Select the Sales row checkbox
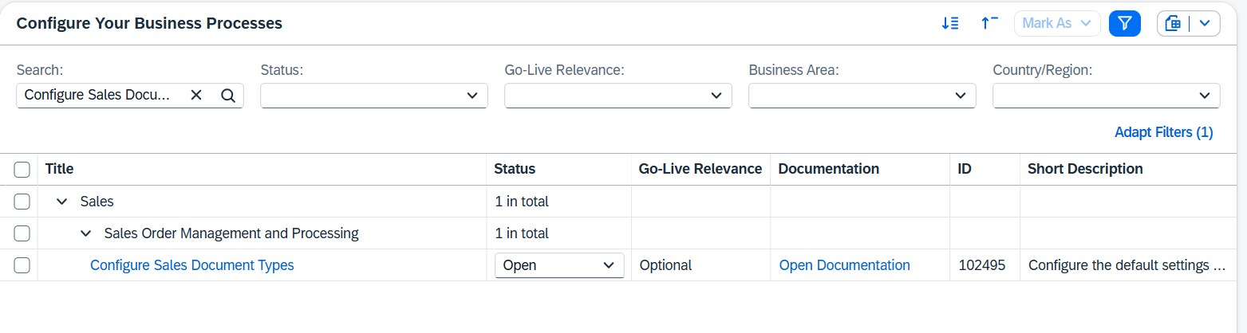 click(22, 202)
